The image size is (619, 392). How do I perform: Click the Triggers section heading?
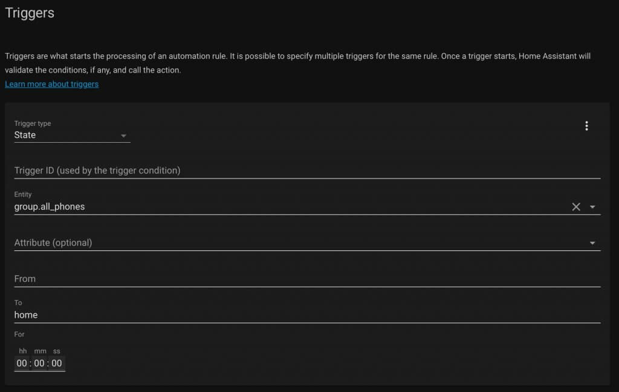pos(30,13)
